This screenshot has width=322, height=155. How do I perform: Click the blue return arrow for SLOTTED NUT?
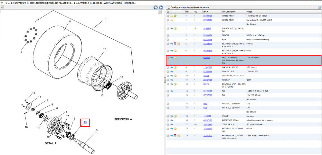(172, 72)
